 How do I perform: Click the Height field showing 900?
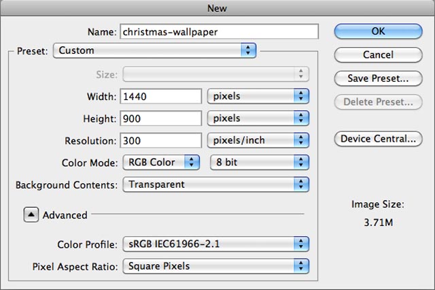tap(161, 118)
